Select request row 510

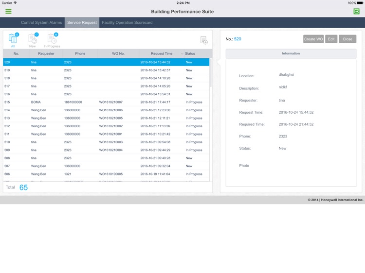click(x=106, y=142)
